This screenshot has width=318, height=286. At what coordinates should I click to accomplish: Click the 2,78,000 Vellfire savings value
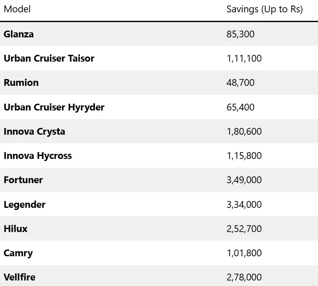pyautogui.click(x=244, y=277)
